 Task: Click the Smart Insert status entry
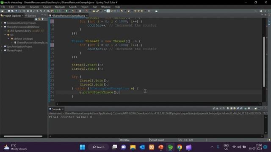tap(157, 140)
